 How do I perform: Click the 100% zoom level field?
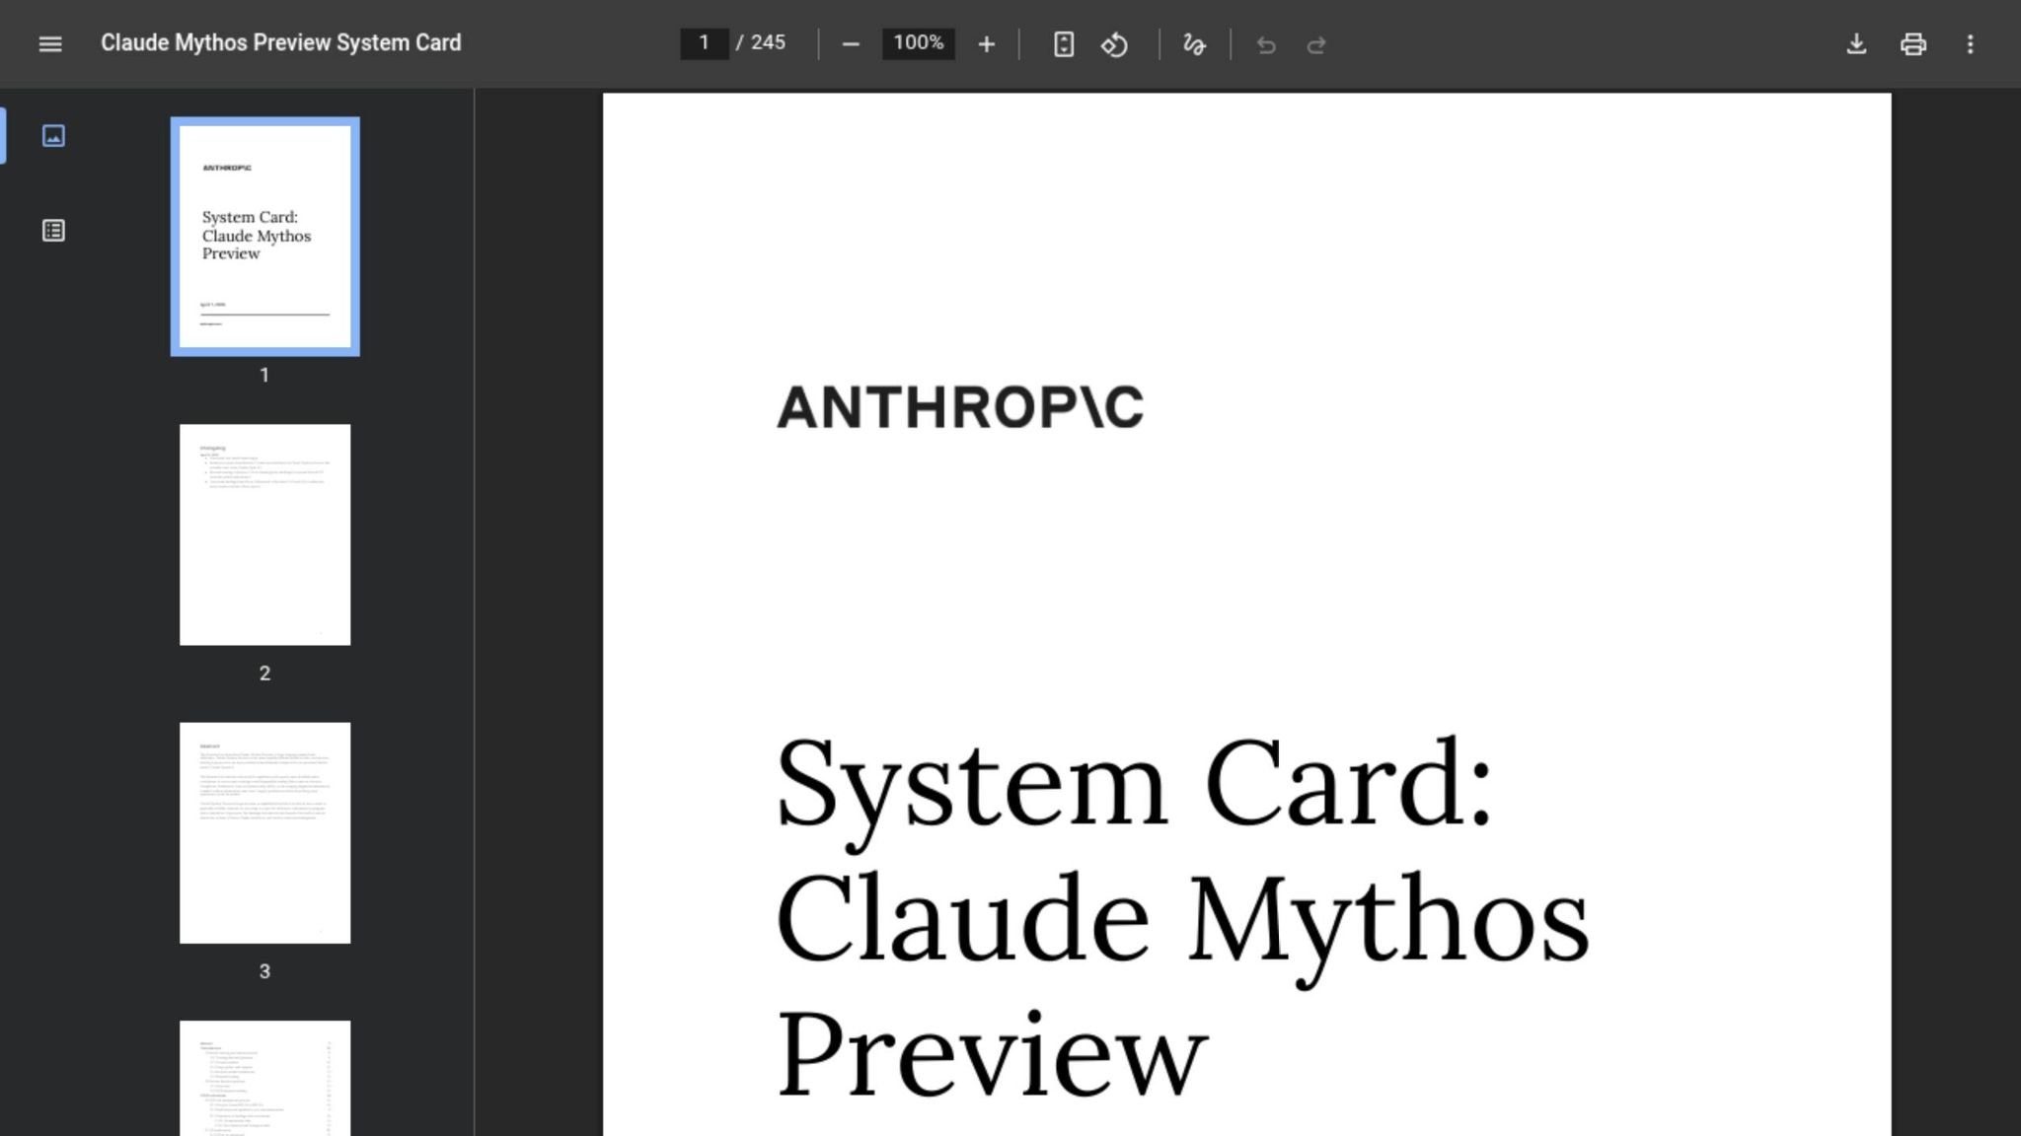click(x=919, y=43)
